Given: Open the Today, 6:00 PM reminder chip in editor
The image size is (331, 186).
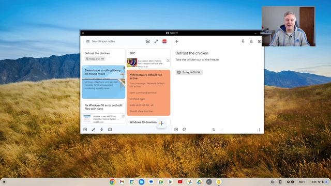Looking at the screenshot, I should tap(189, 72).
